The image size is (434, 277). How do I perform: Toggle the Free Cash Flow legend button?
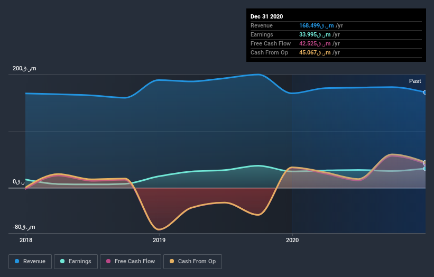[x=131, y=262]
